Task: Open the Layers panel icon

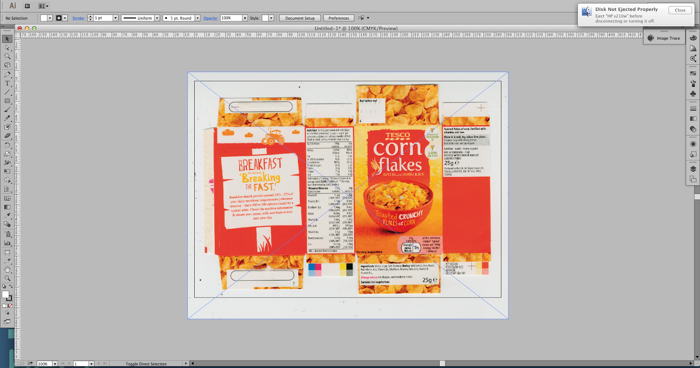Action: (693, 169)
